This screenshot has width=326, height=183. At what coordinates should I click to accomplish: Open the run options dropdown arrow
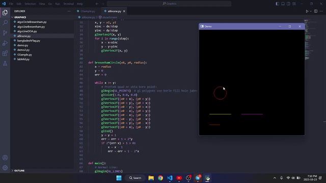pos(311,11)
